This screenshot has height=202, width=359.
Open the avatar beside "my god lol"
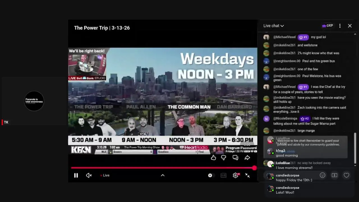[x=266, y=37]
